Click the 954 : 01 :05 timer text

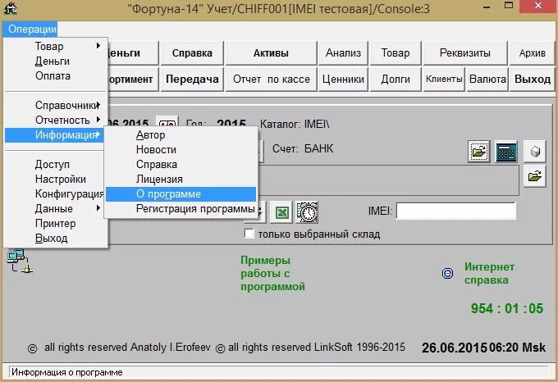click(x=507, y=308)
